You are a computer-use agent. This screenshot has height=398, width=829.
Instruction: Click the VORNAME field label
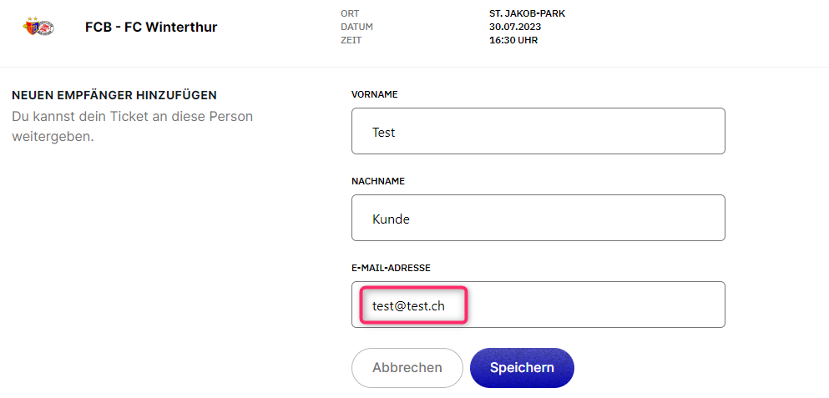(x=374, y=94)
